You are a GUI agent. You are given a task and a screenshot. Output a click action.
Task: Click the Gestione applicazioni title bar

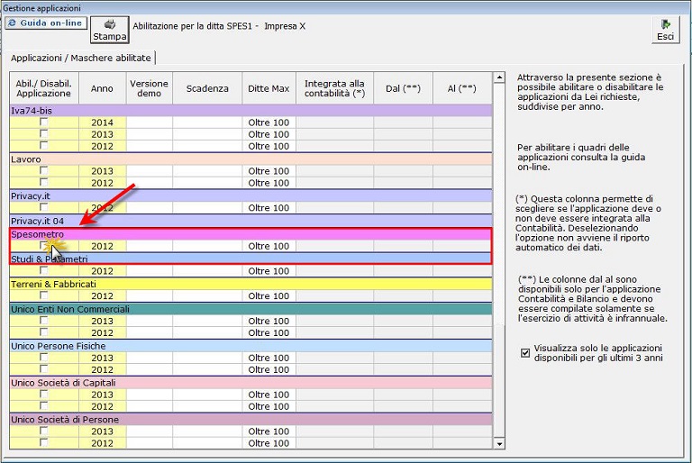[346, 7]
